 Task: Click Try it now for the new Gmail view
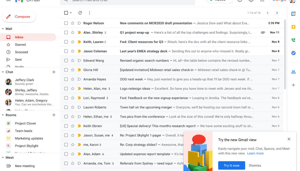click(x=231, y=165)
